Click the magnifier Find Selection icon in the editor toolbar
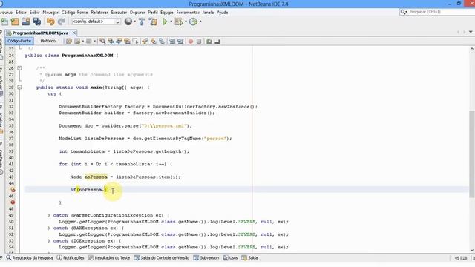Screen dimensions: 475x267 pyautogui.click(x=102, y=42)
